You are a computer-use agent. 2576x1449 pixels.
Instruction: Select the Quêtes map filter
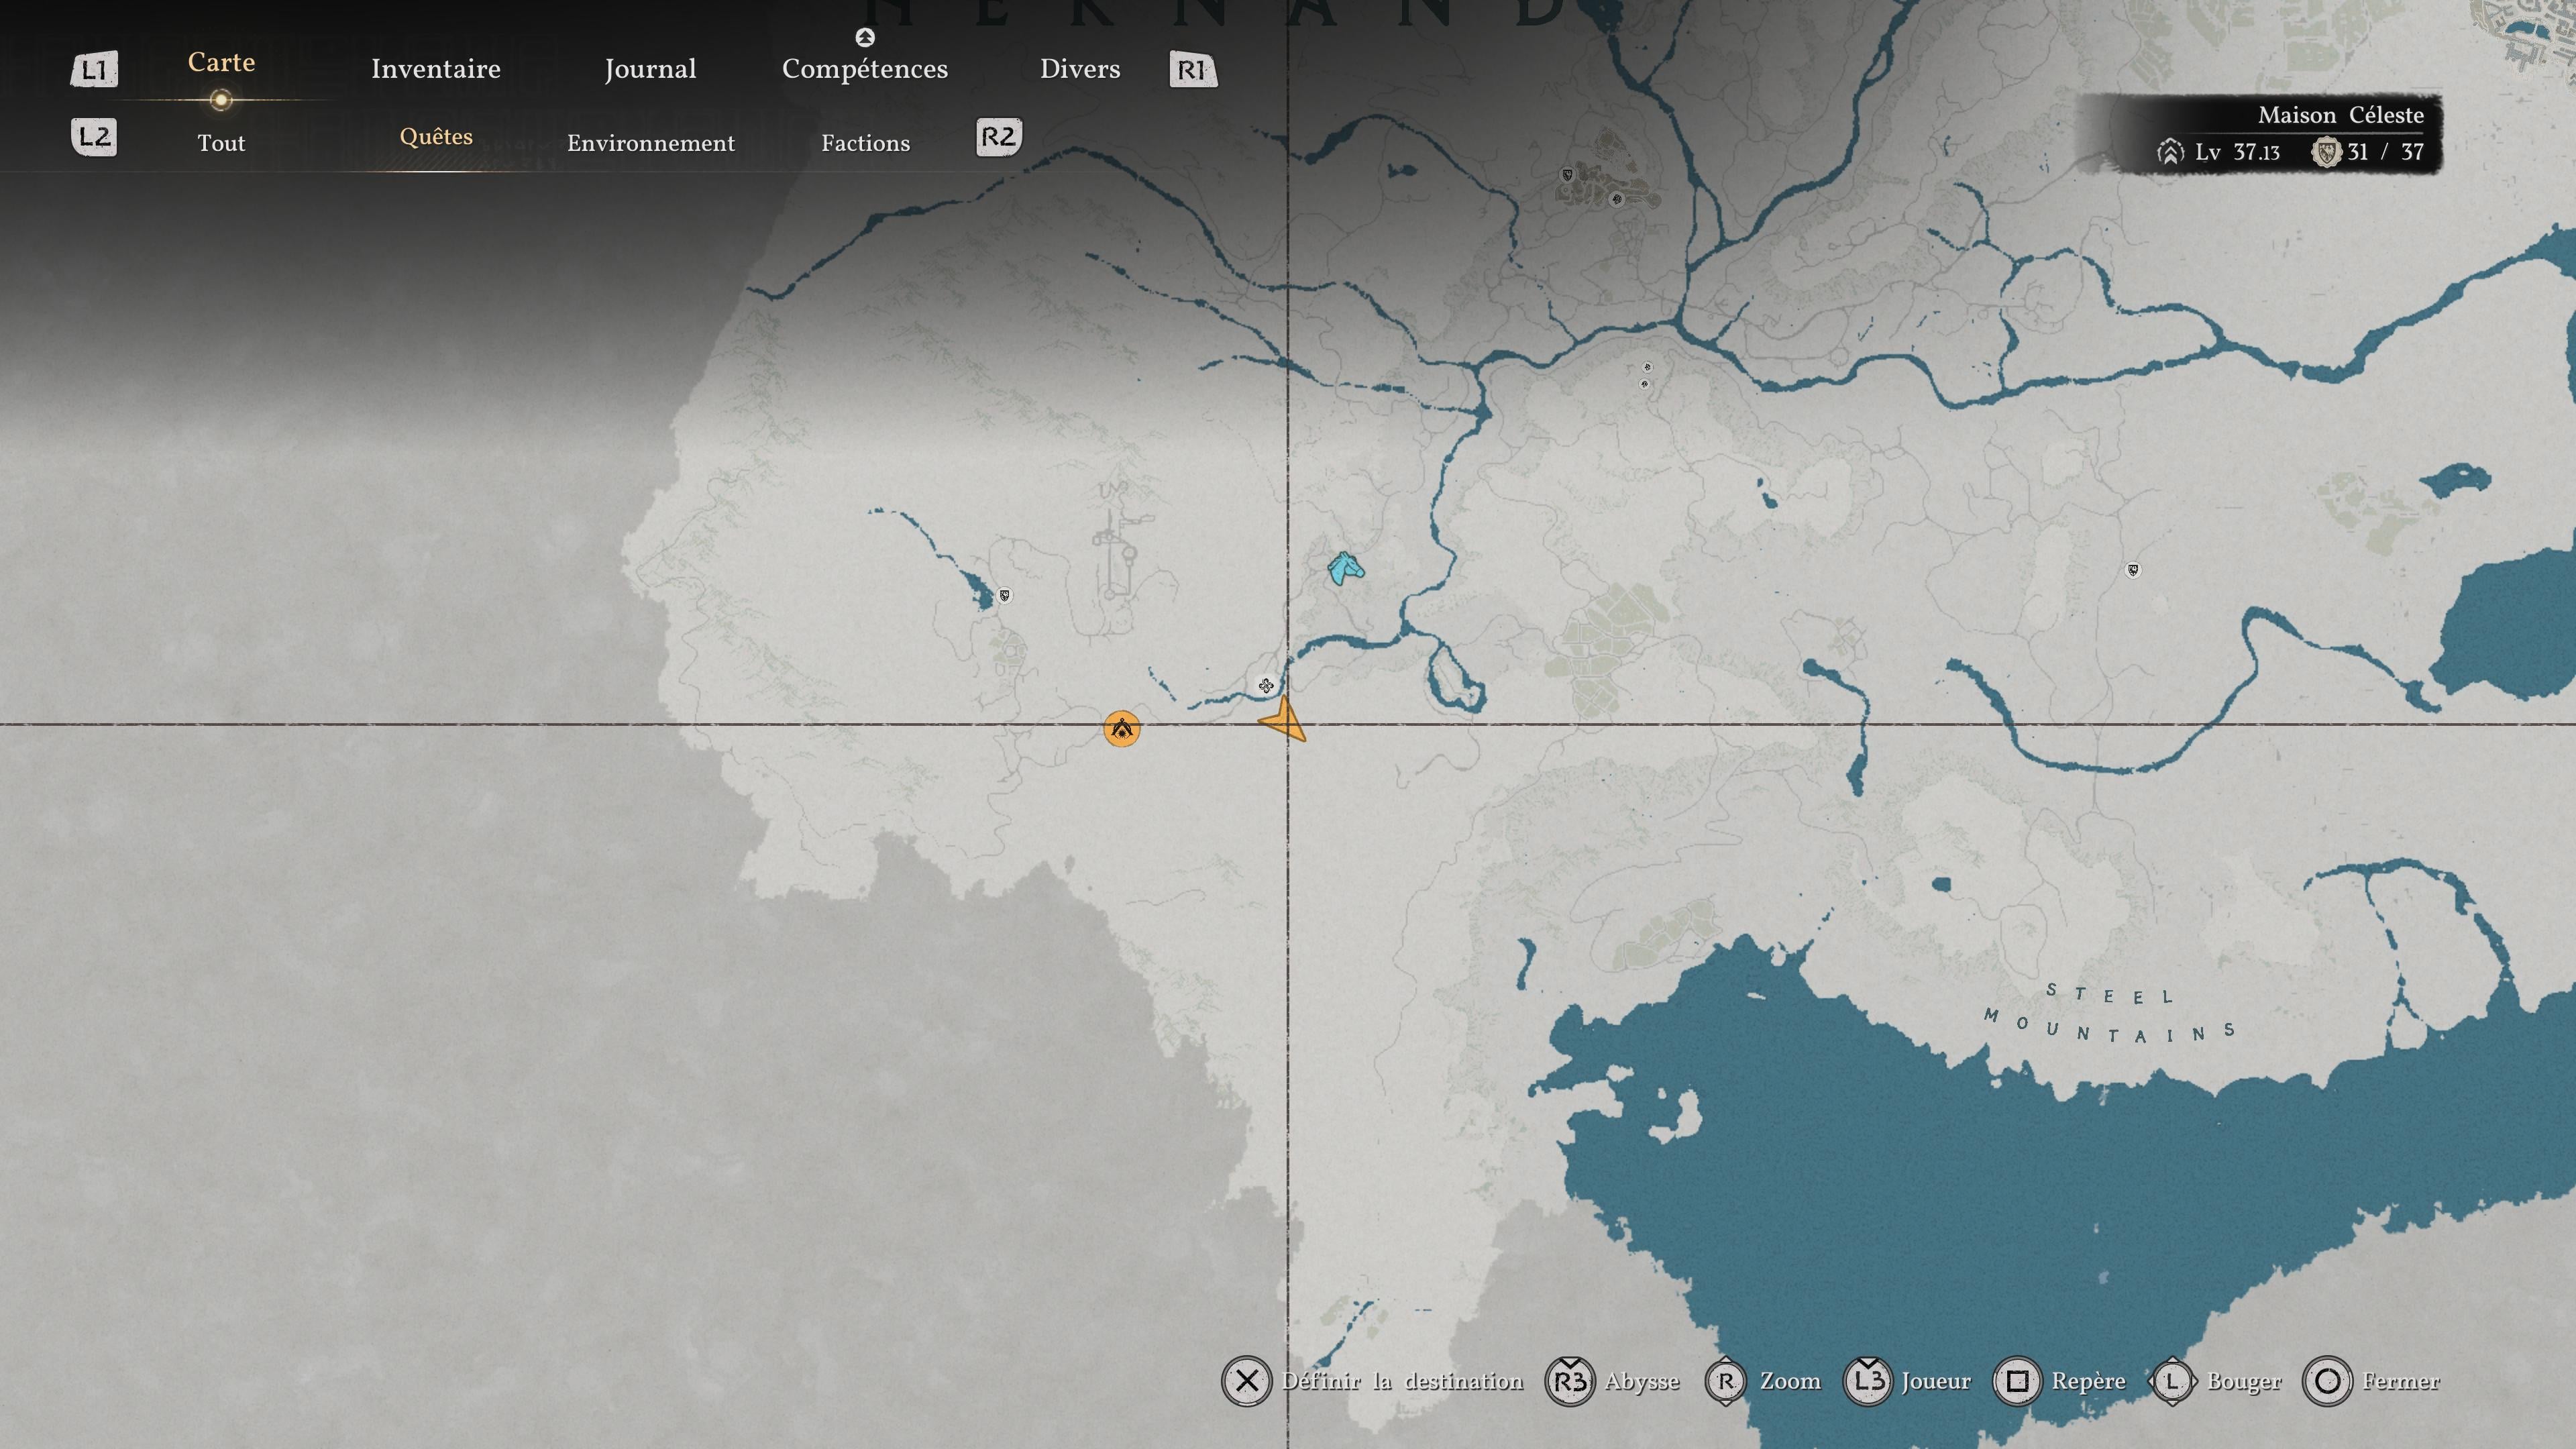tap(436, 137)
